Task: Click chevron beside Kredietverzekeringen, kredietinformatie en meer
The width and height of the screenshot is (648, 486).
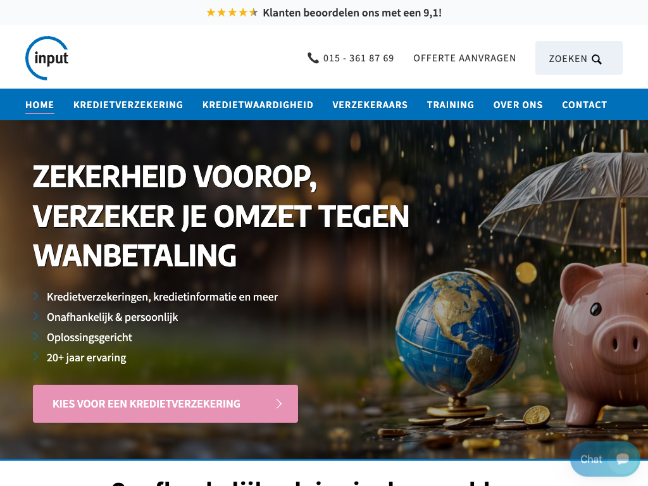Action: pyautogui.click(x=36, y=296)
